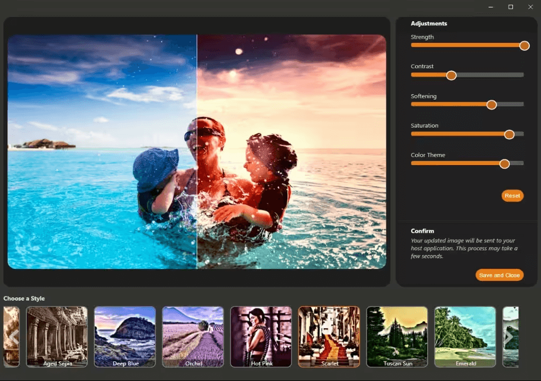541x381 pixels.
Task: Pick the Hot Pink style preset
Action: [261, 337]
